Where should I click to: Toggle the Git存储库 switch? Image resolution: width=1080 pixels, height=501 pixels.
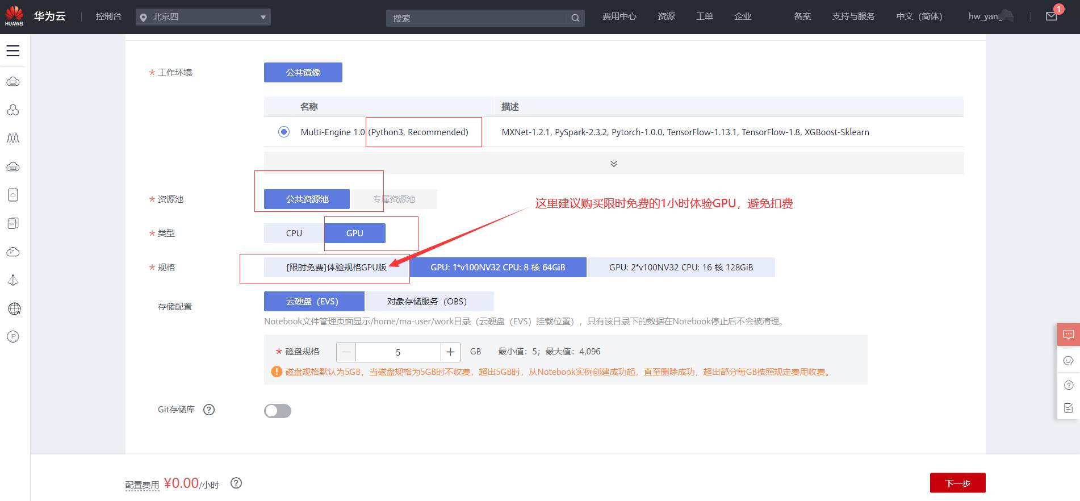click(278, 411)
